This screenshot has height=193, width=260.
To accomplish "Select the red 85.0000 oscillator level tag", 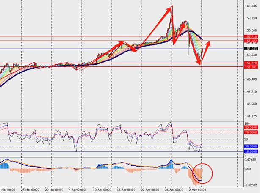I will pyautogui.click(x=251, y=127).
